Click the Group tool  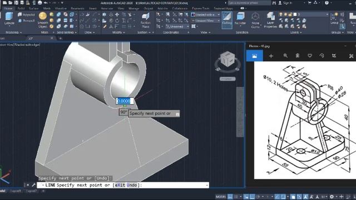334,19
